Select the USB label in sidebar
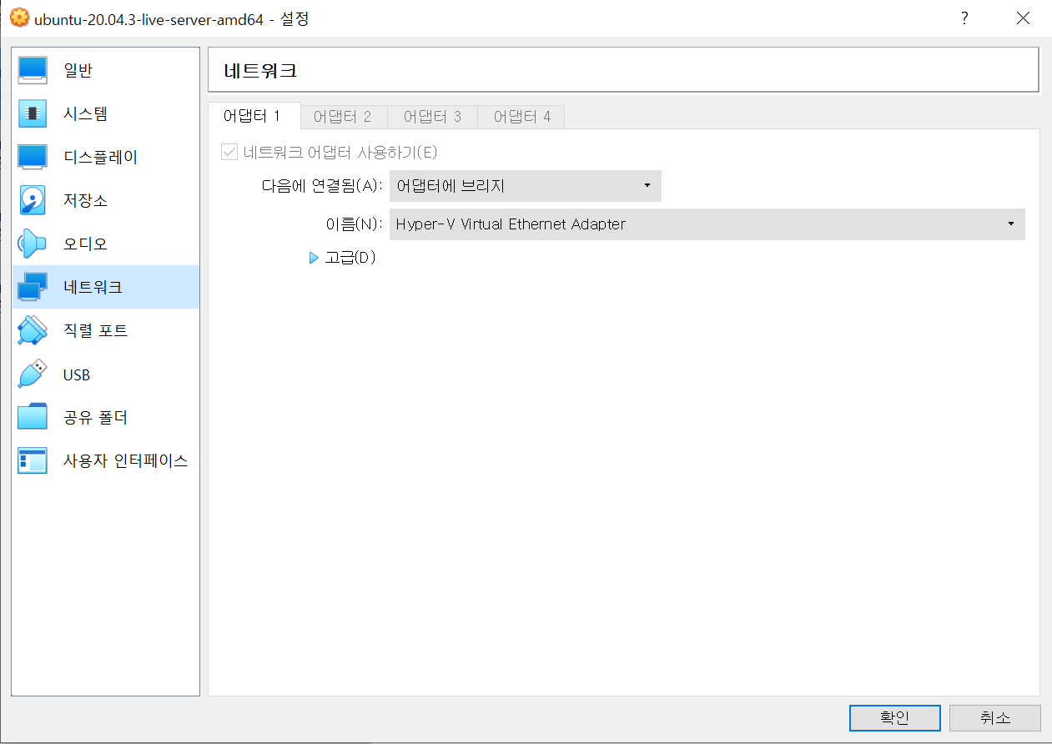The width and height of the screenshot is (1052, 744). pyautogui.click(x=77, y=375)
